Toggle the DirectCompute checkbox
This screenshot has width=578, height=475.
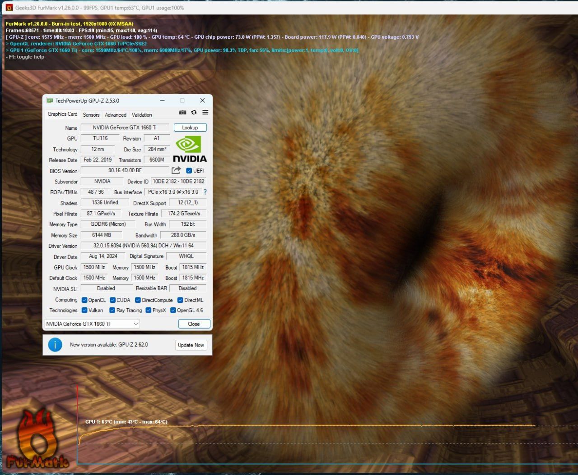pos(138,300)
